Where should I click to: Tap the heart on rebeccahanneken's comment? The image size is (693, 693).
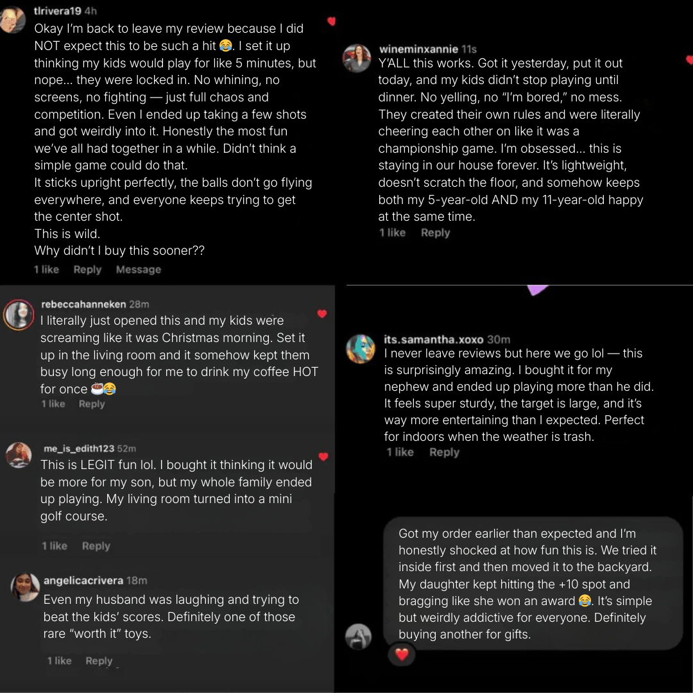pos(322,314)
